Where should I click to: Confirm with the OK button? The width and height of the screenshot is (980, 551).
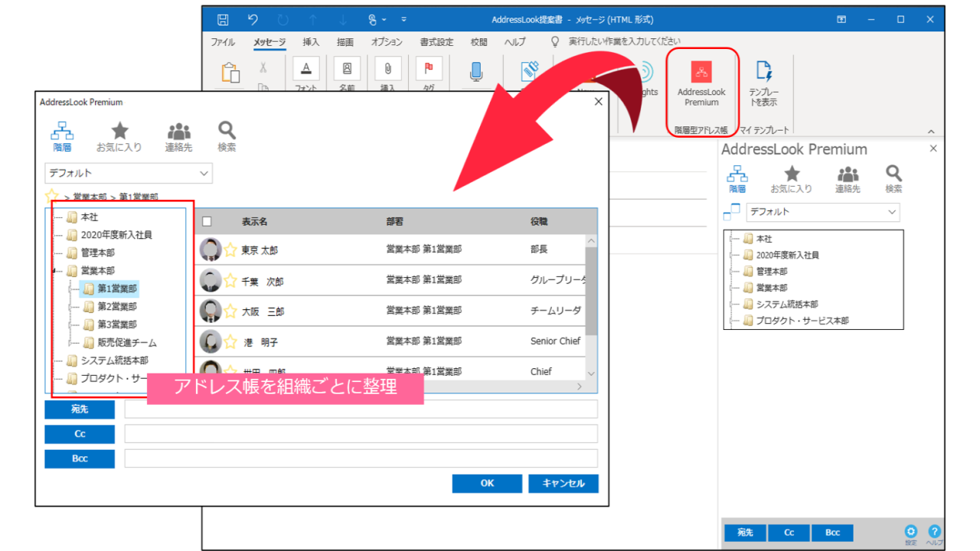point(487,484)
